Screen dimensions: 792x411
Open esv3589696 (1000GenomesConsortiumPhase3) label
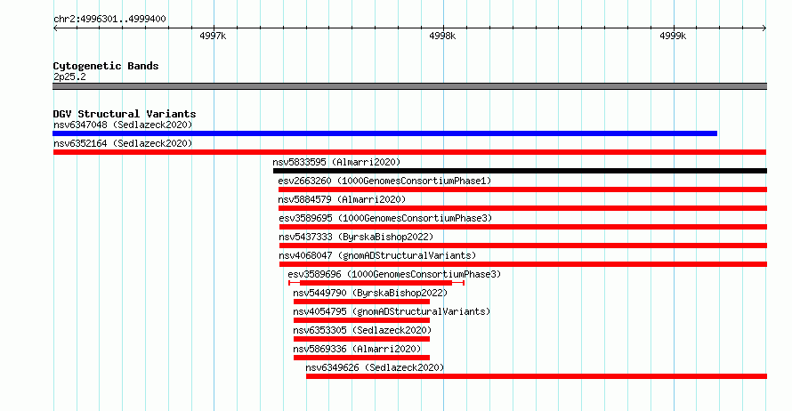pyautogui.click(x=394, y=274)
